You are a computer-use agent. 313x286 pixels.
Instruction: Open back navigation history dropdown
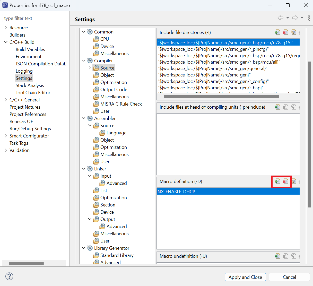pyautogui.click(x=288, y=18)
